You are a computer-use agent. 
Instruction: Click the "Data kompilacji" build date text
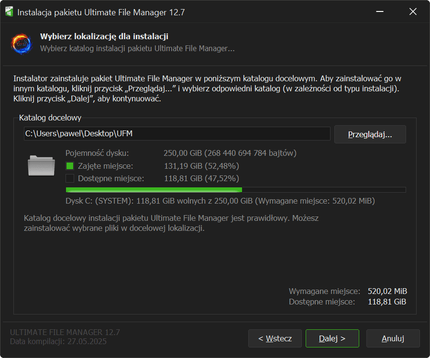58,342
